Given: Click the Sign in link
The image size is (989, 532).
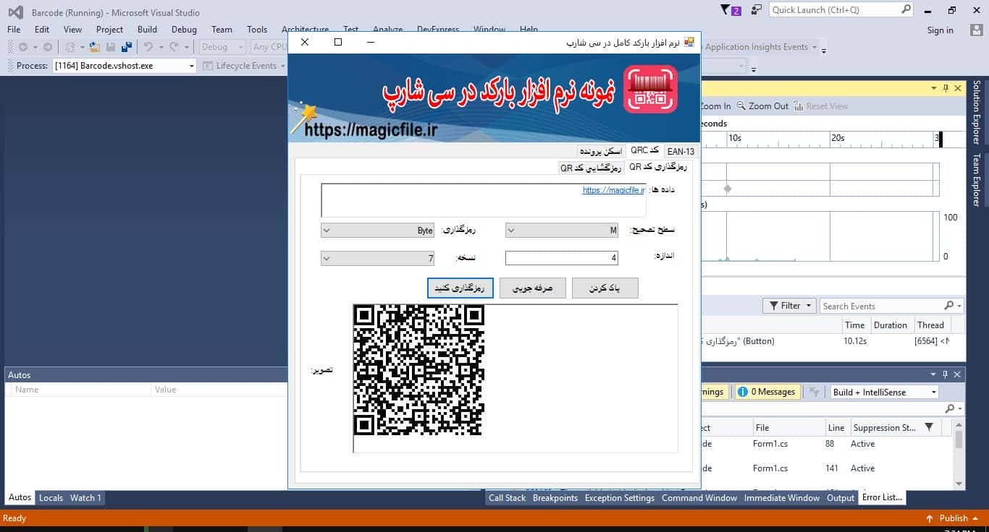Looking at the screenshot, I should (940, 30).
